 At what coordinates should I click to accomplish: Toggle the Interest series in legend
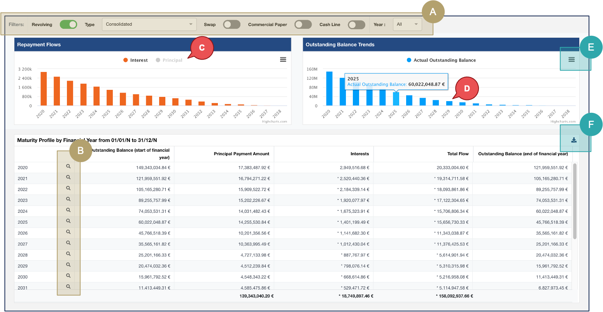pos(135,60)
